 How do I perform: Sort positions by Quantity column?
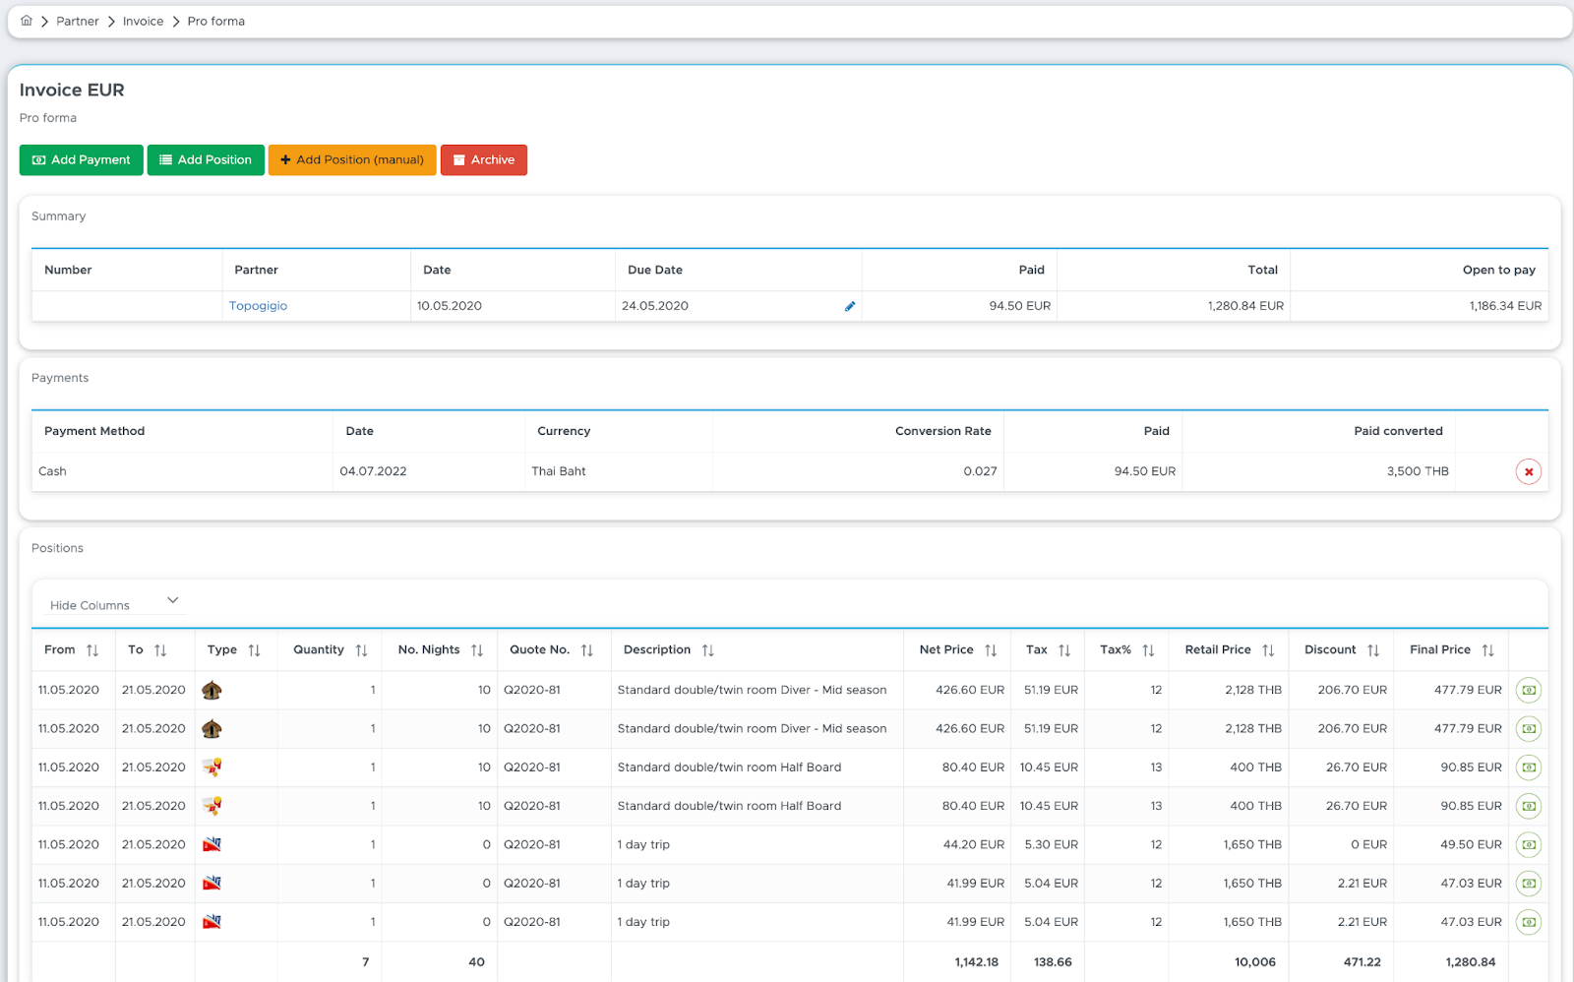click(x=361, y=650)
